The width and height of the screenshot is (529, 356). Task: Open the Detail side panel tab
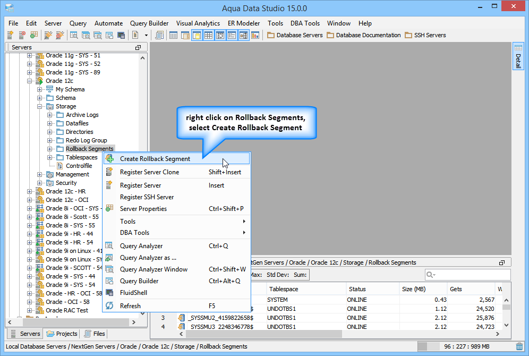tap(518, 56)
